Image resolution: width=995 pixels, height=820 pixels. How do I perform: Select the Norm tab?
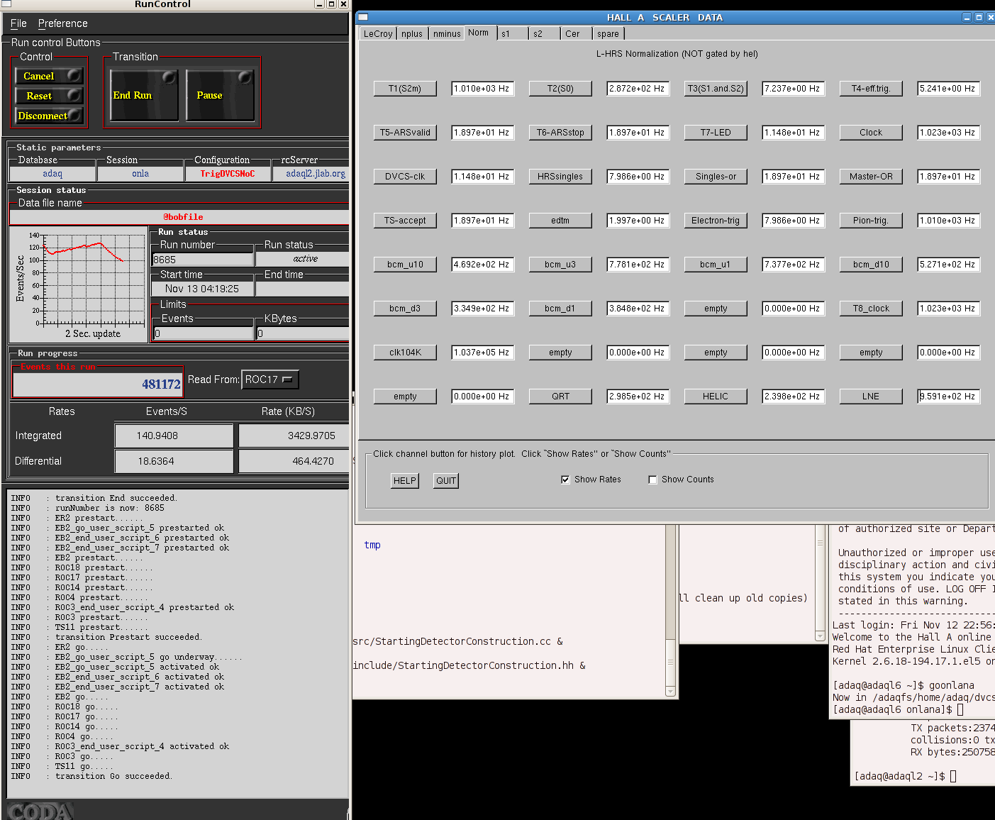(x=479, y=33)
